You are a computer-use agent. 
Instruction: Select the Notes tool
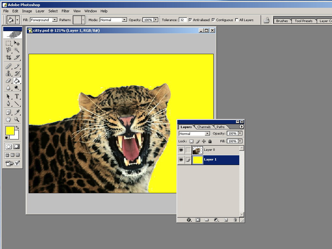coord(8,112)
